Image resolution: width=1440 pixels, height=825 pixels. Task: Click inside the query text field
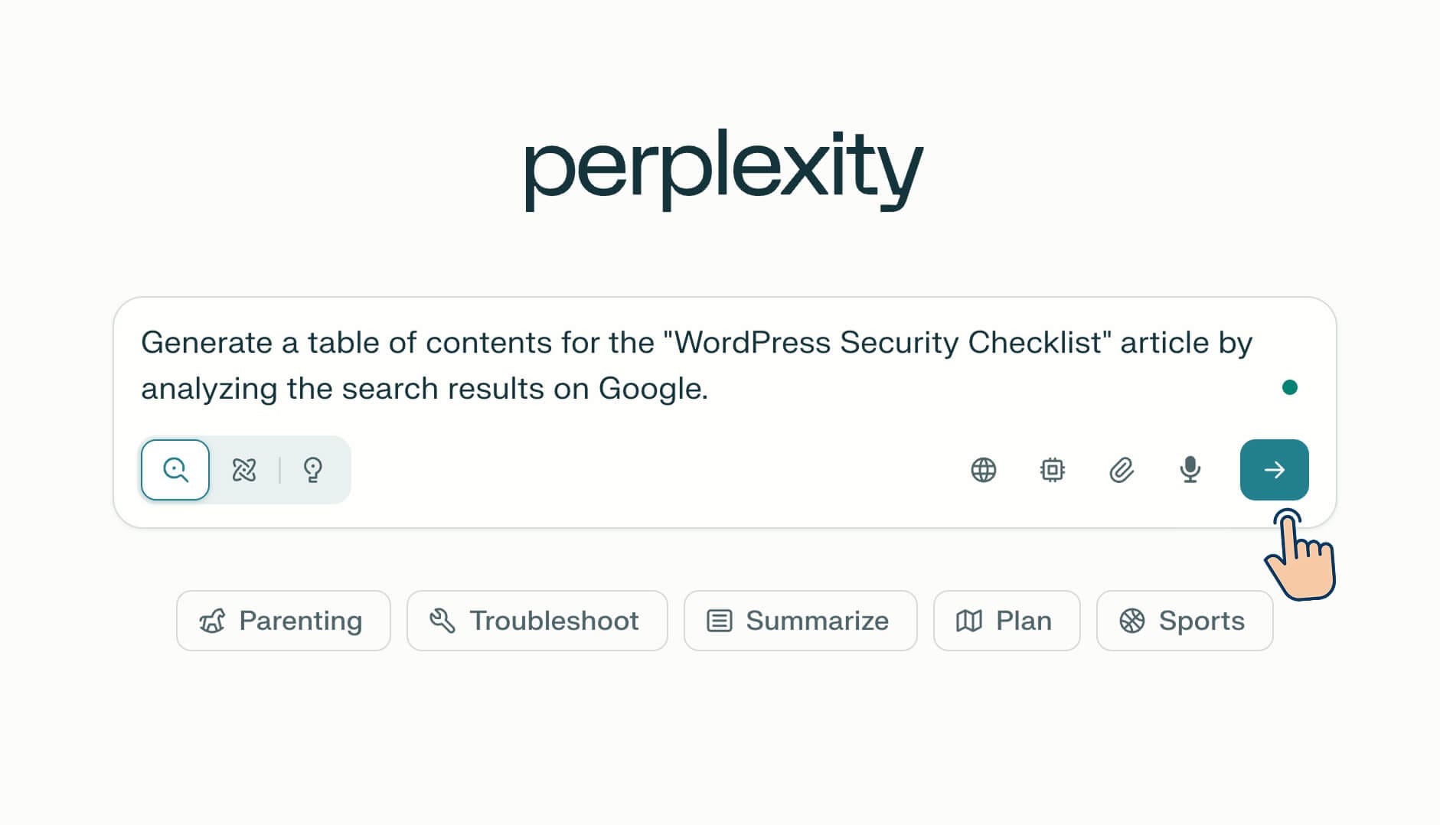point(689,366)
